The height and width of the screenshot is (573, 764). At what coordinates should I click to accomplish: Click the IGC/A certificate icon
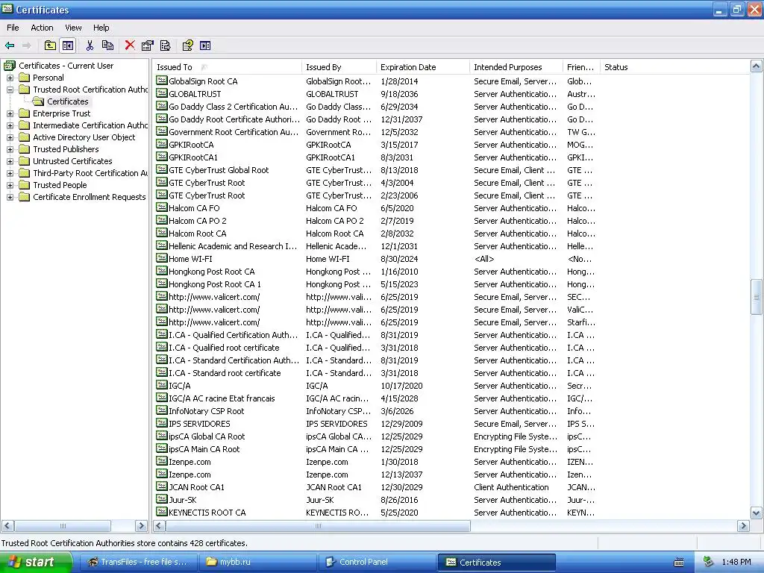point(162,385)
